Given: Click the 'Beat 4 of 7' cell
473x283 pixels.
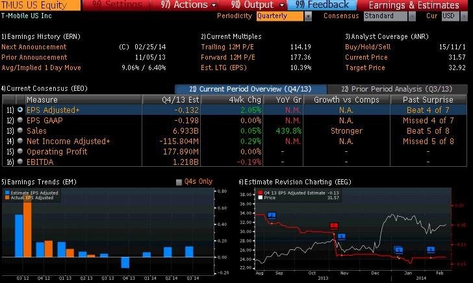Looking at the screenshot, I should coord(428,110).
